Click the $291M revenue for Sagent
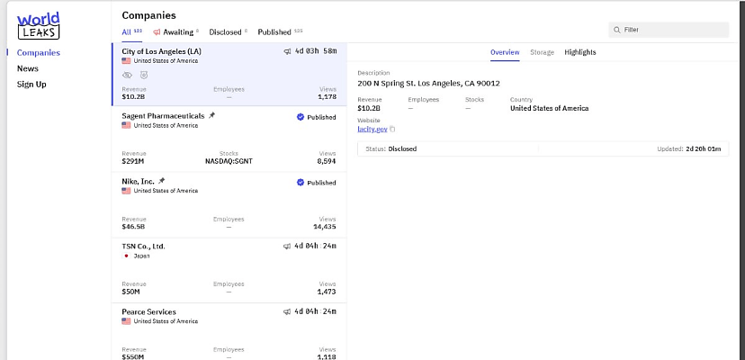 point(132,161)
